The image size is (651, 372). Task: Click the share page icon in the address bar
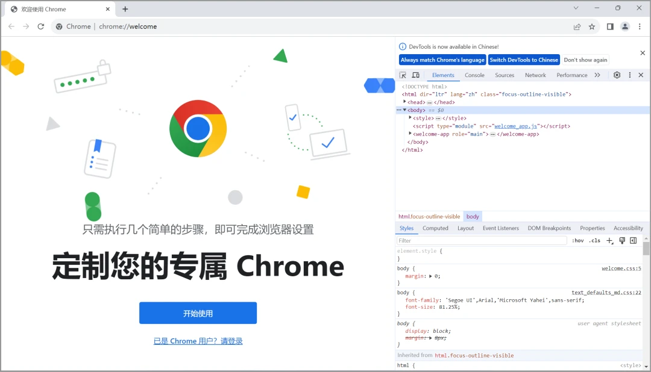point(577,26)
